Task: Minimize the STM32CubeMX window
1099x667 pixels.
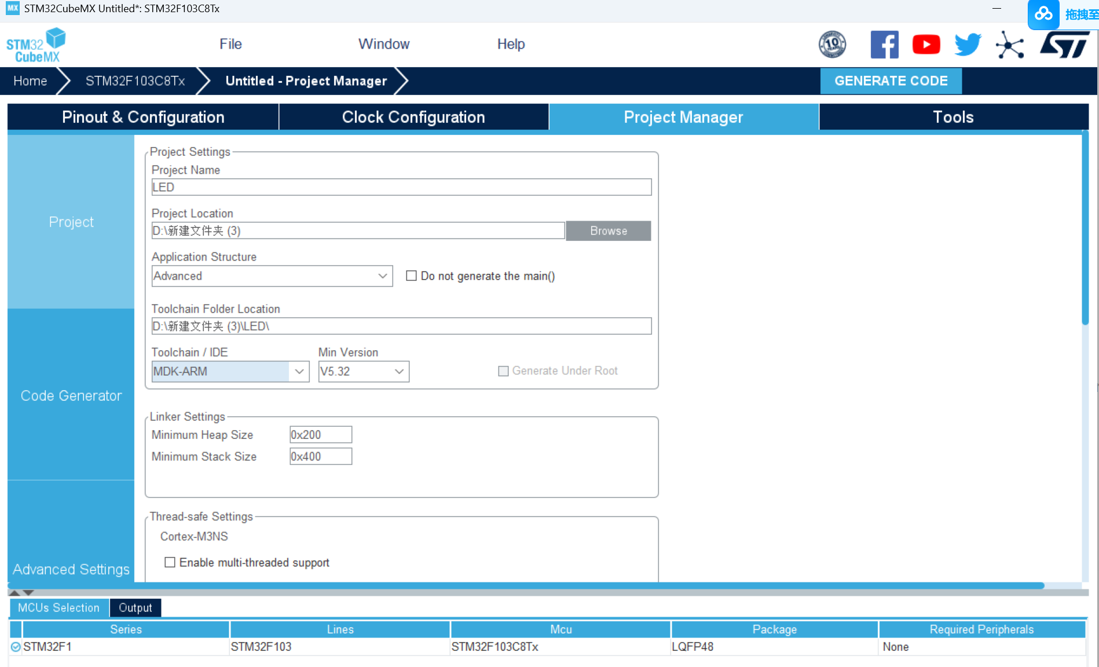Action: coord(997,9)
